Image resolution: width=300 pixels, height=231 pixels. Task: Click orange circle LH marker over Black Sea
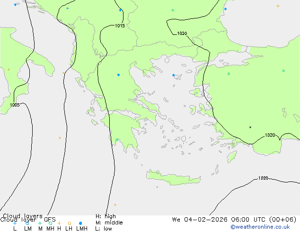tap(278, 6)
